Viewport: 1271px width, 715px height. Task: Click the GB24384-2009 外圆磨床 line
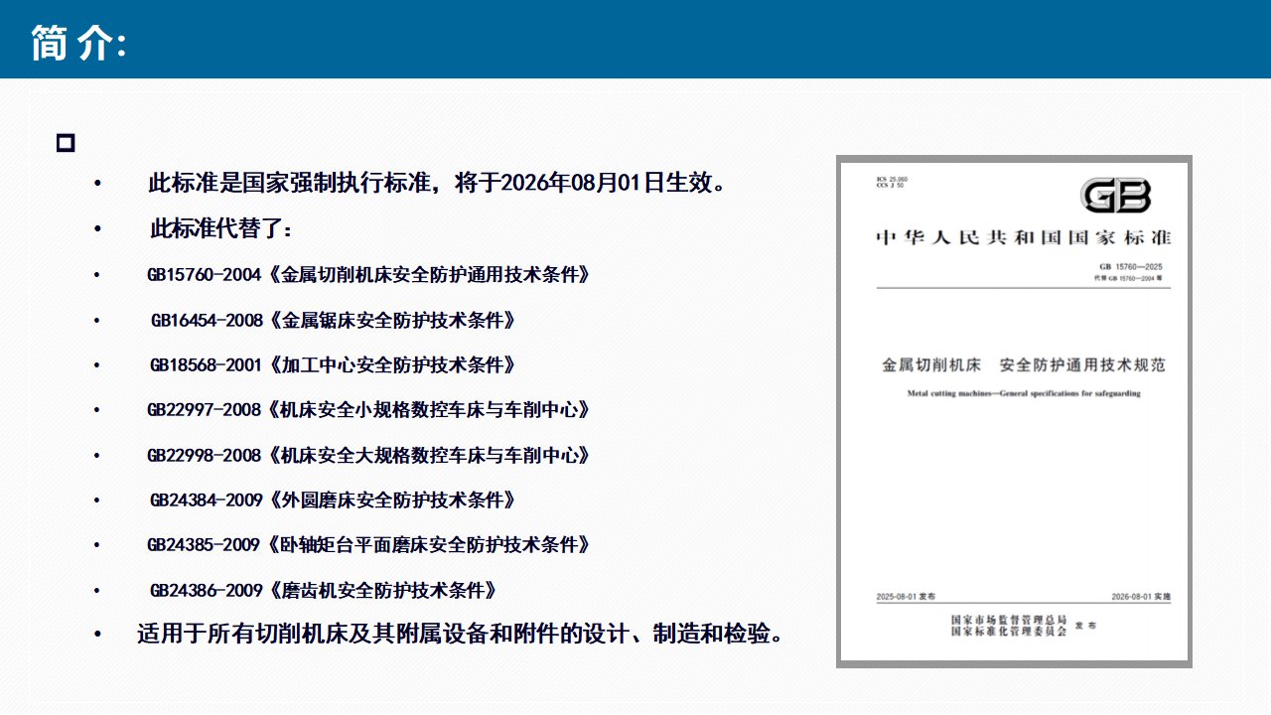click(333, 500)
